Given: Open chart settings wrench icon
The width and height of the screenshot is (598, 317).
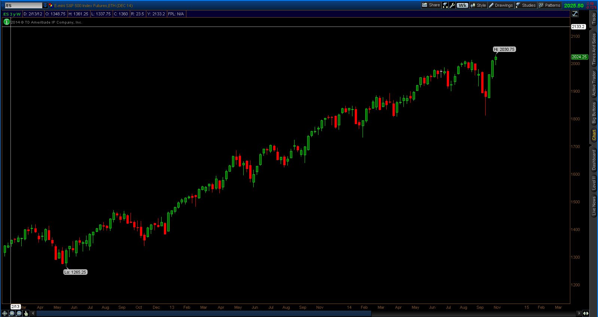Looking at the screenshot, I should coord(452,5).
